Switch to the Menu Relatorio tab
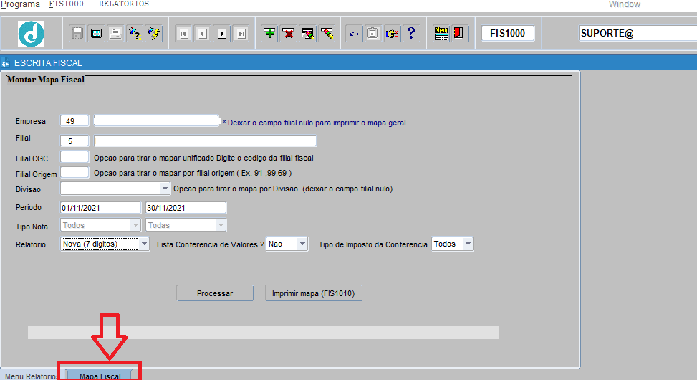Screen dimensions: 697x380 (30, 376)
